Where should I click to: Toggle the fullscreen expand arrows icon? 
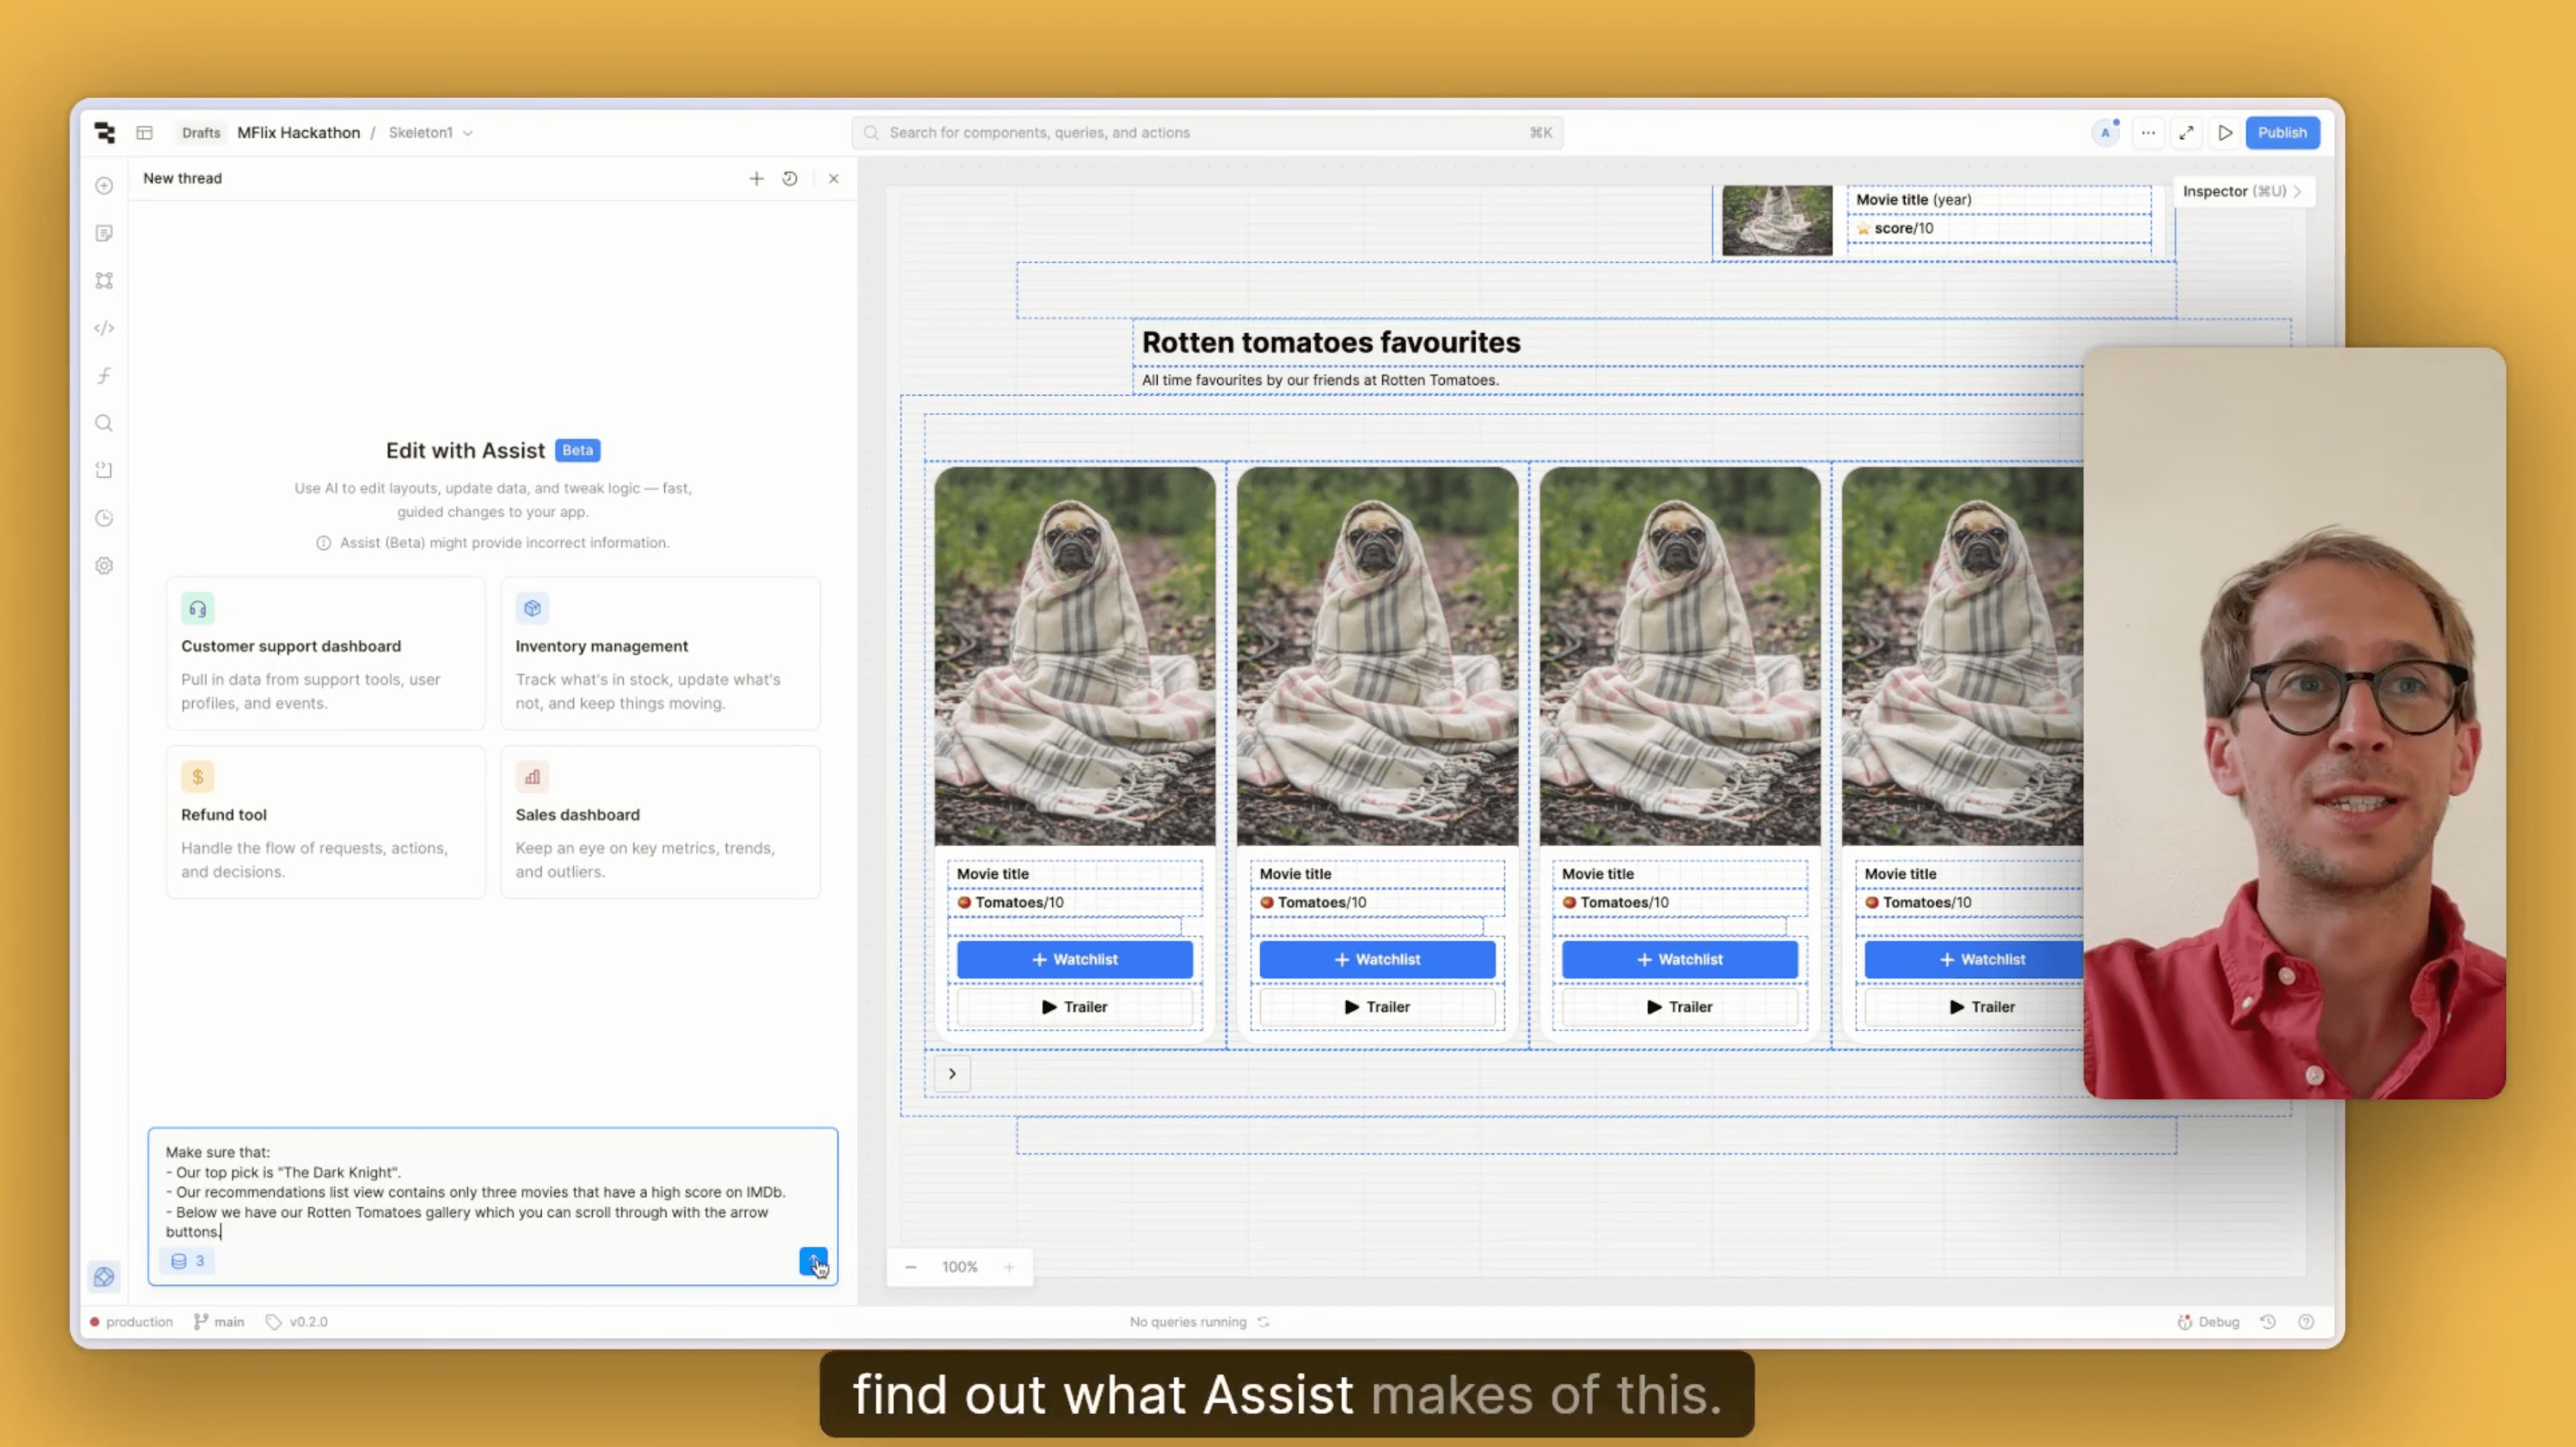point(2187,132)
